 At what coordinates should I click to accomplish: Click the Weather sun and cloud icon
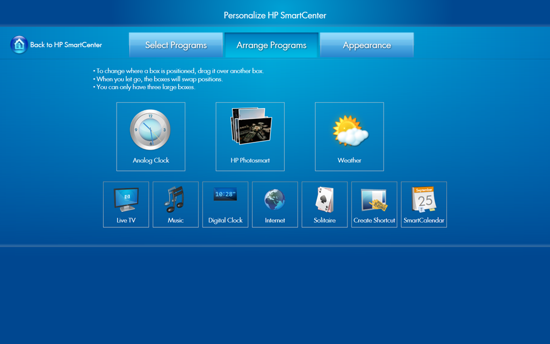[x=350, y=131]
